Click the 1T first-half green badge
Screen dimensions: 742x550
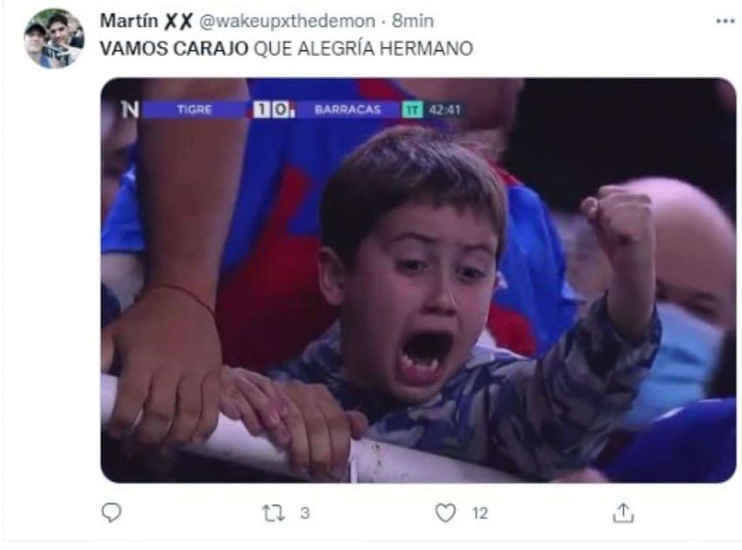coord(412,110)
